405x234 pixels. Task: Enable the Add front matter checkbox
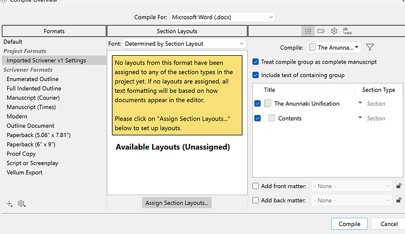(x=255, y=186)
